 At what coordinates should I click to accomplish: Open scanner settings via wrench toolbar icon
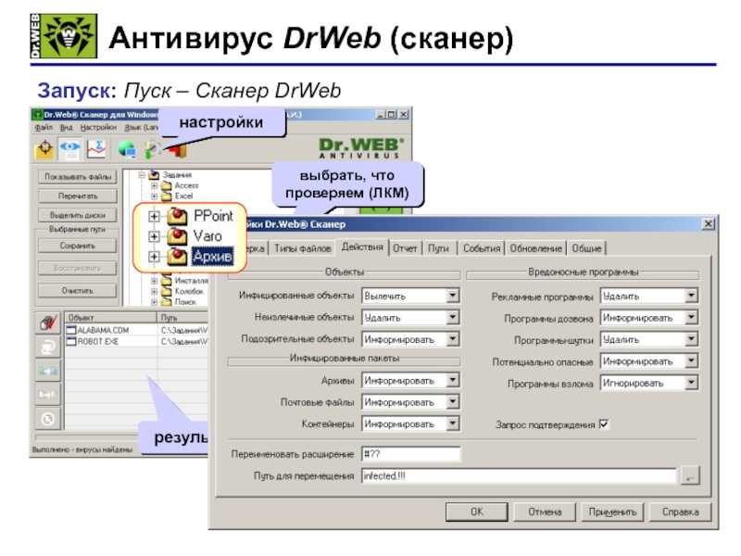152,149
